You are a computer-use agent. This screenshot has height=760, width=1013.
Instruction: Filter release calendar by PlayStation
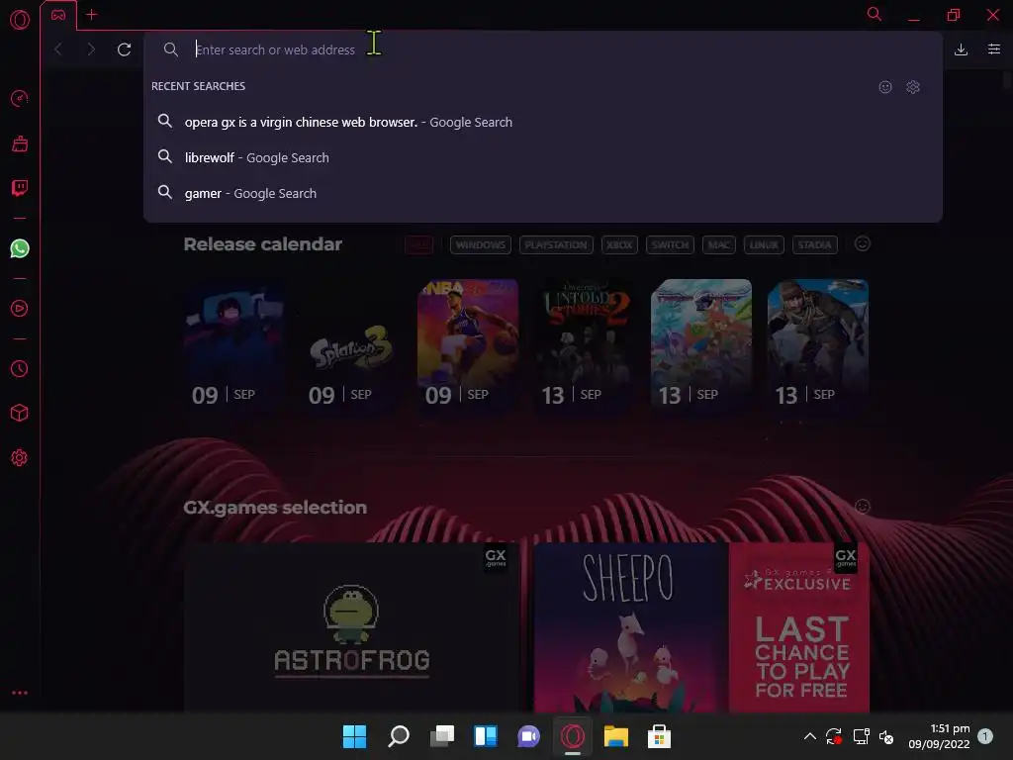tap(556, 245)
